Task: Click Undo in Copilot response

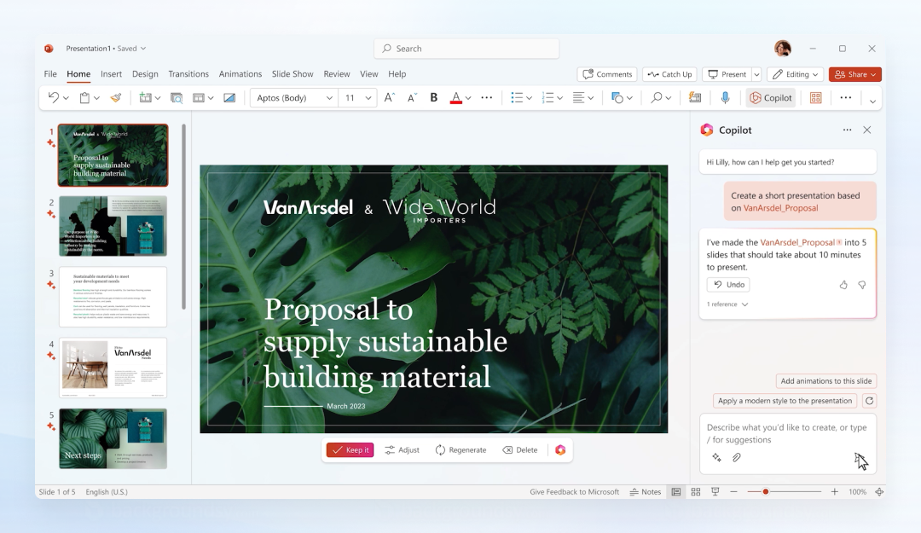Action: 728,285
